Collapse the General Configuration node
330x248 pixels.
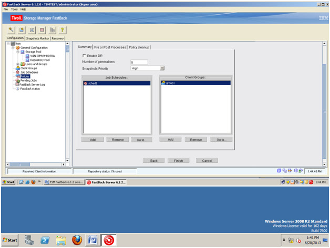click(13, 48)
